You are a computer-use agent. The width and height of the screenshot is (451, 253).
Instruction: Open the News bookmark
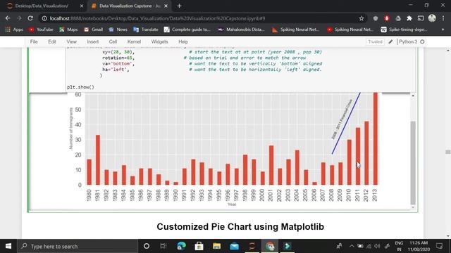tap(118, 30)
